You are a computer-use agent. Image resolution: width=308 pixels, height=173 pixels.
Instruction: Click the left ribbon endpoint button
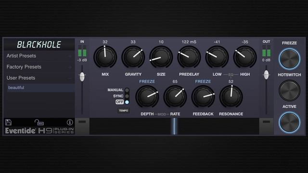[x=82, y=126]
